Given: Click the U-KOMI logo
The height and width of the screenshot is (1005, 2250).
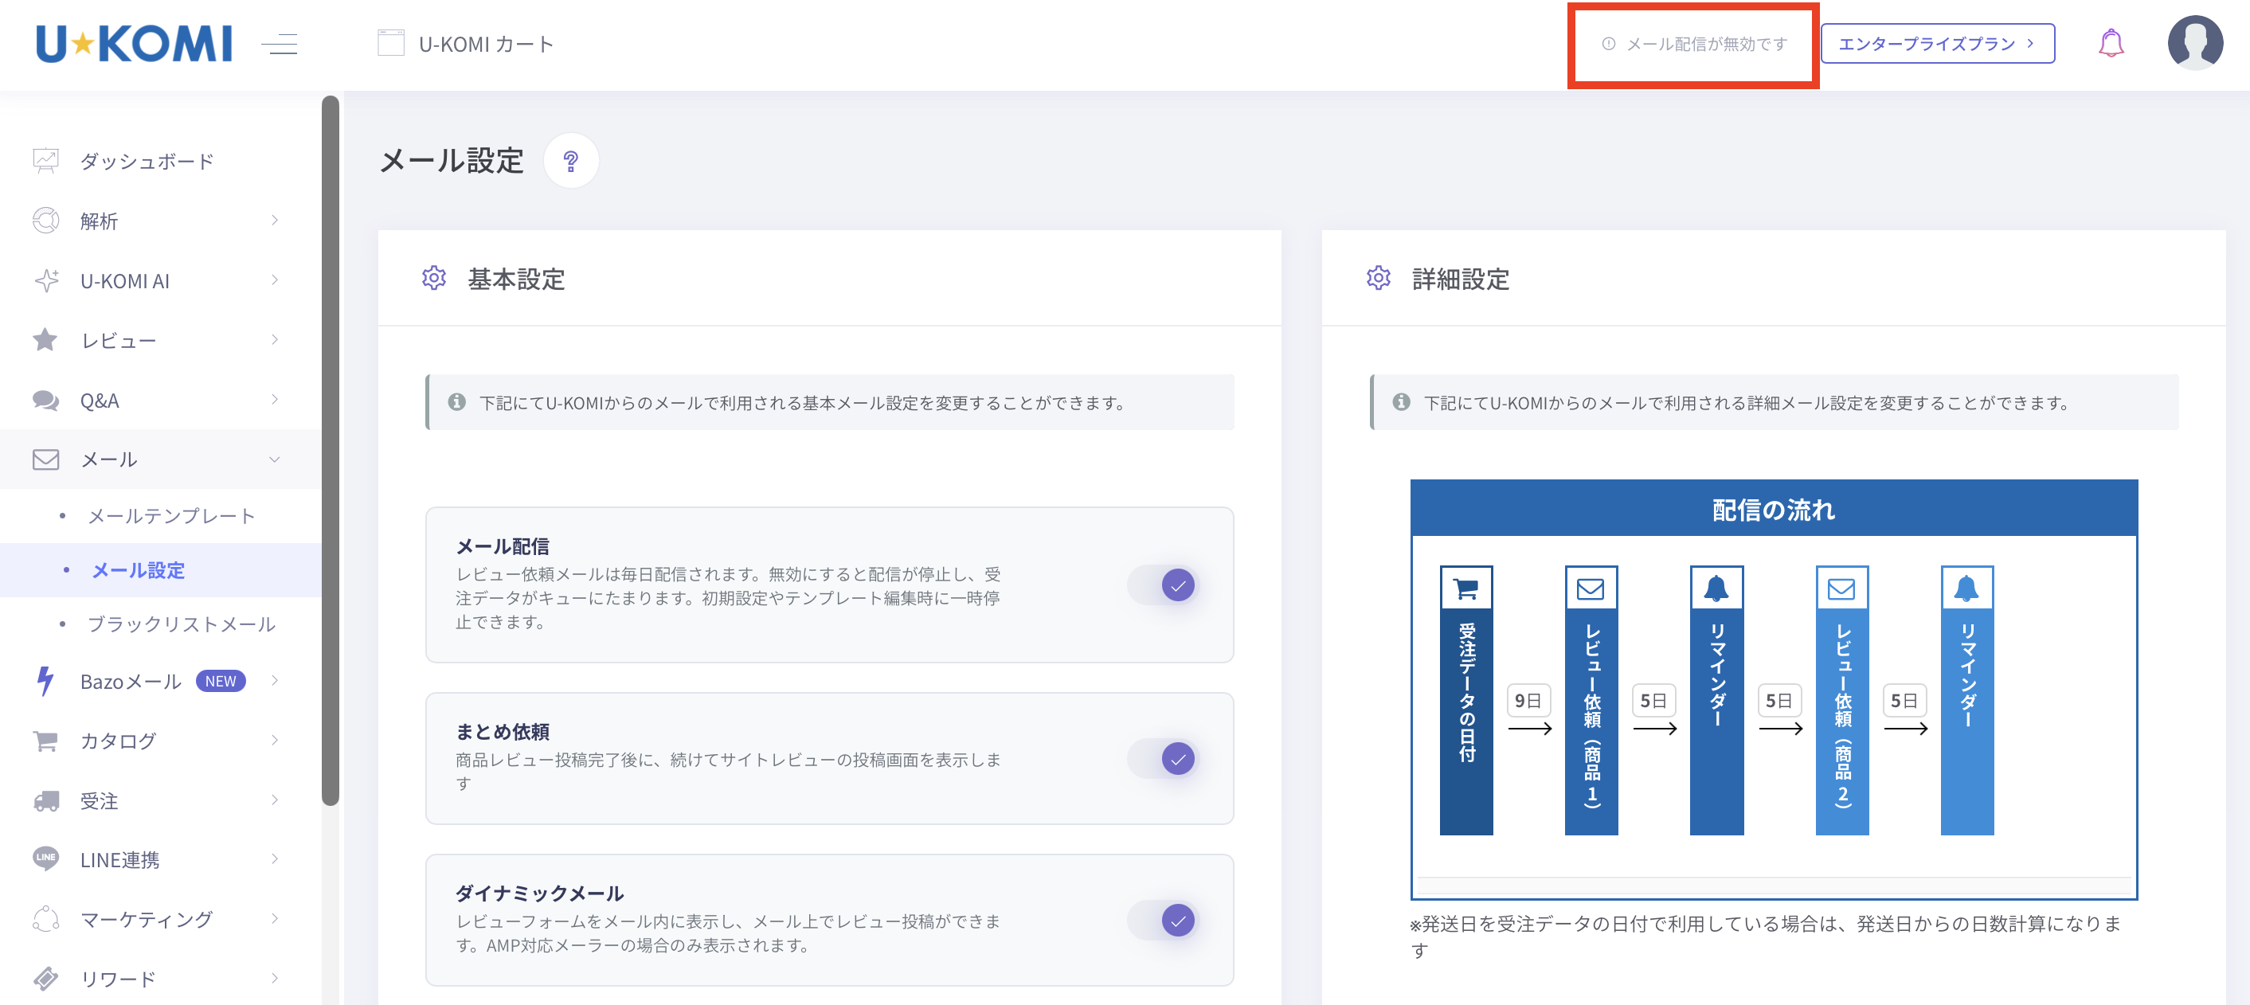Looking at the screenshot, I should point(134,44).
